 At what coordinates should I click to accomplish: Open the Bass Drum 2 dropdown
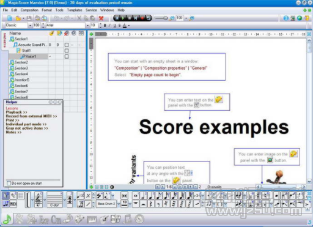tap(119, 204)
